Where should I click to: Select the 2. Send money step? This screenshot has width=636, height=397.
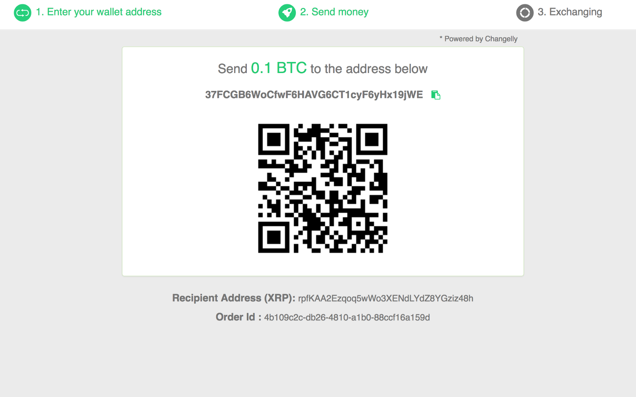pyautogui.click(x=334, y=12)
